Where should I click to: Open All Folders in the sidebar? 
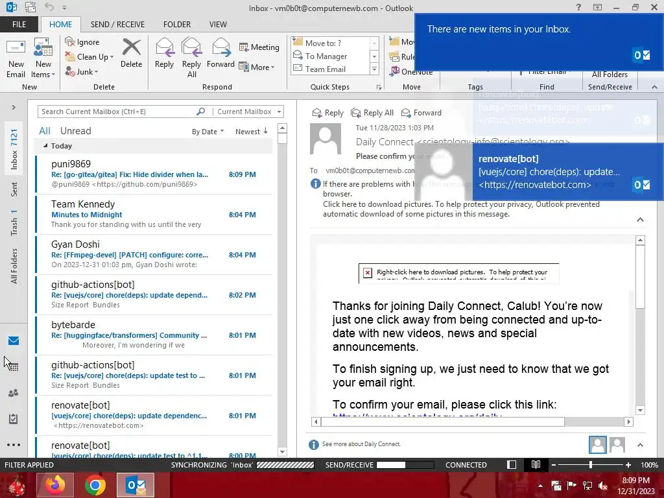click(14, 266)
